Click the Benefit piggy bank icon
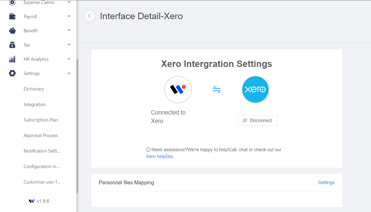The width and height of the screenshot is (371, 212). coord(12,31)
